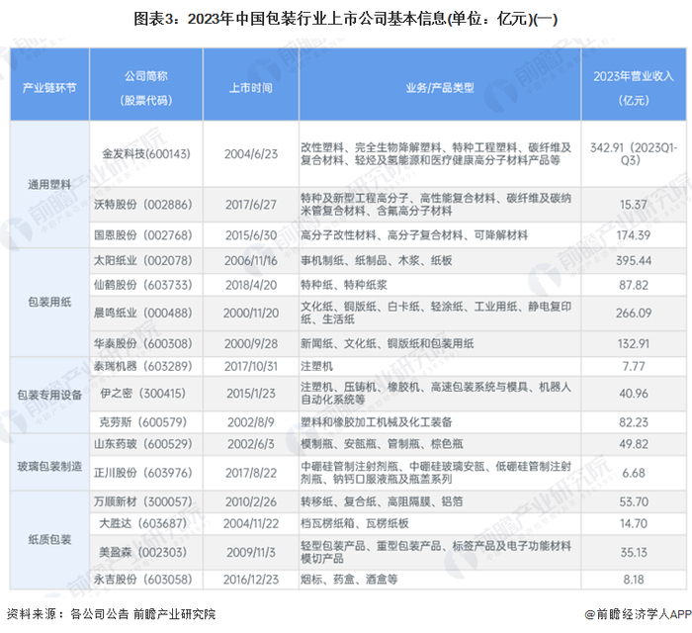The image size is (692, 633).
Task: Click listing date 2018/4/20
Action: pos(251,285)
